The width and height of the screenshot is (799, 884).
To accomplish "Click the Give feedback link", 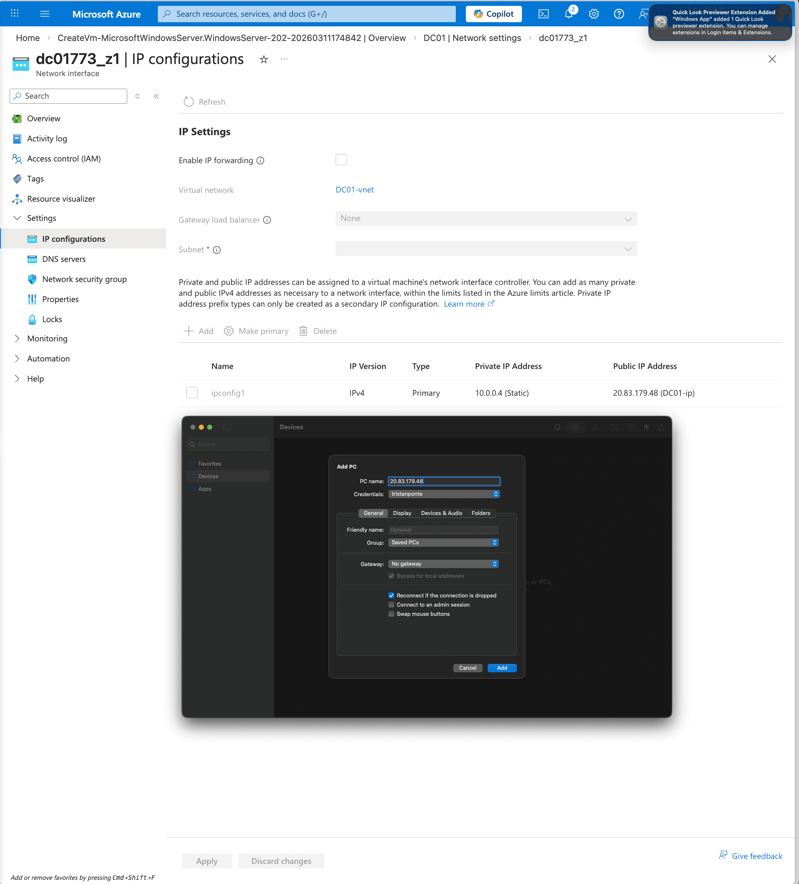I will point(750,856).
